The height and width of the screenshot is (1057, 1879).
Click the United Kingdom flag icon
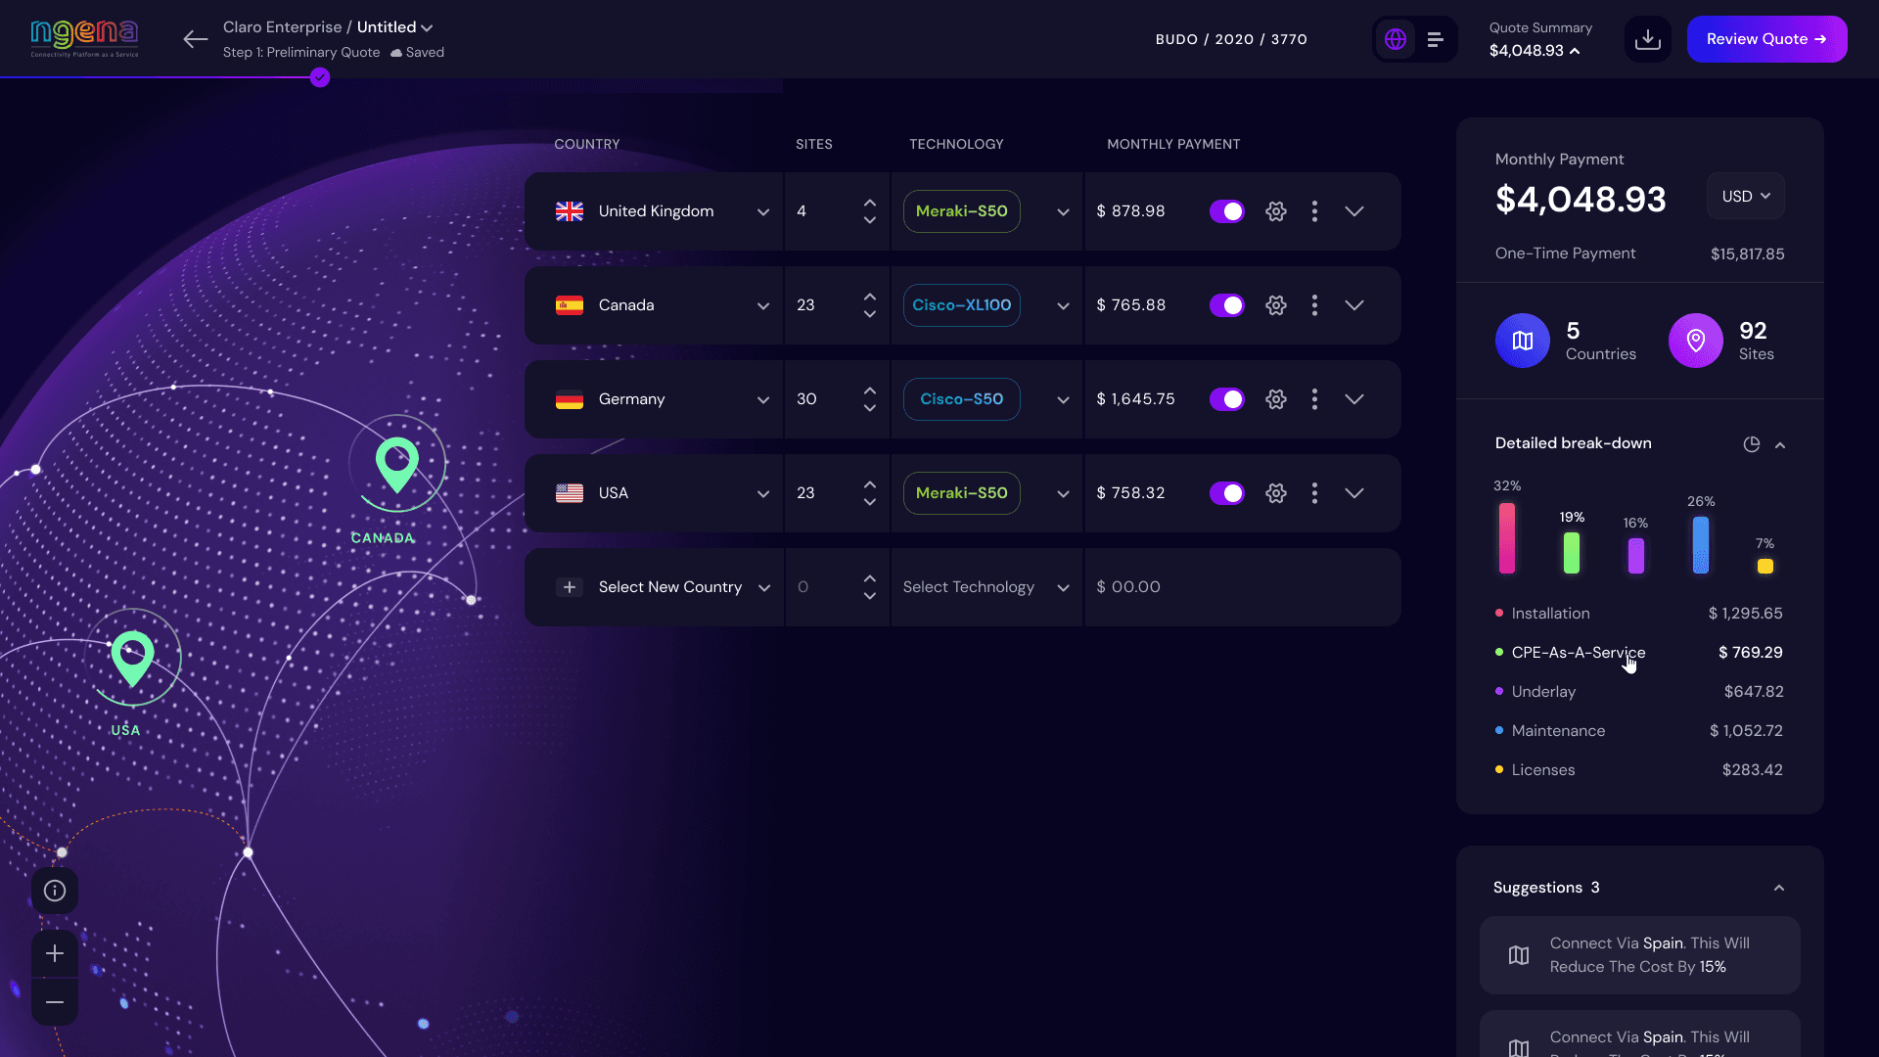[570, 211]
